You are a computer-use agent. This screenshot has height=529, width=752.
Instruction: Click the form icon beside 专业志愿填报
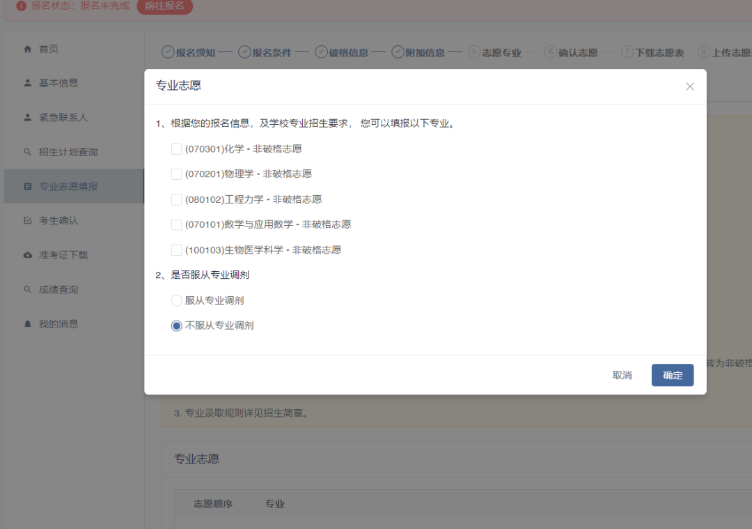pos(28,186)
